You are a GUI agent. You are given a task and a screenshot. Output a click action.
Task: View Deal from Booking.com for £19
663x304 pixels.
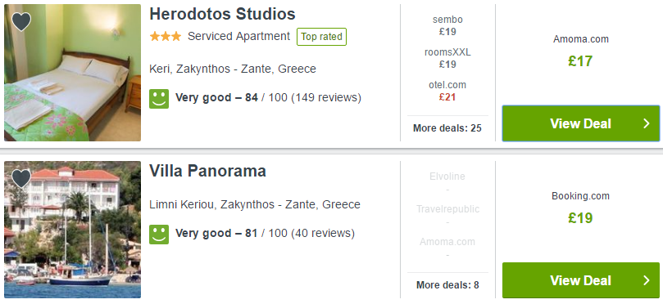click(580, 280)
